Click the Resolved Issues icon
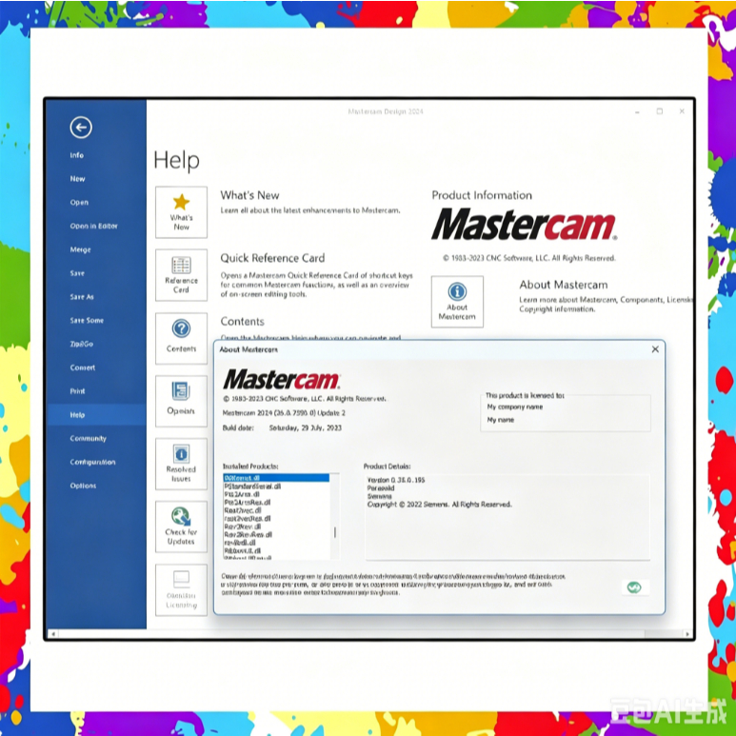 point(181,454)
